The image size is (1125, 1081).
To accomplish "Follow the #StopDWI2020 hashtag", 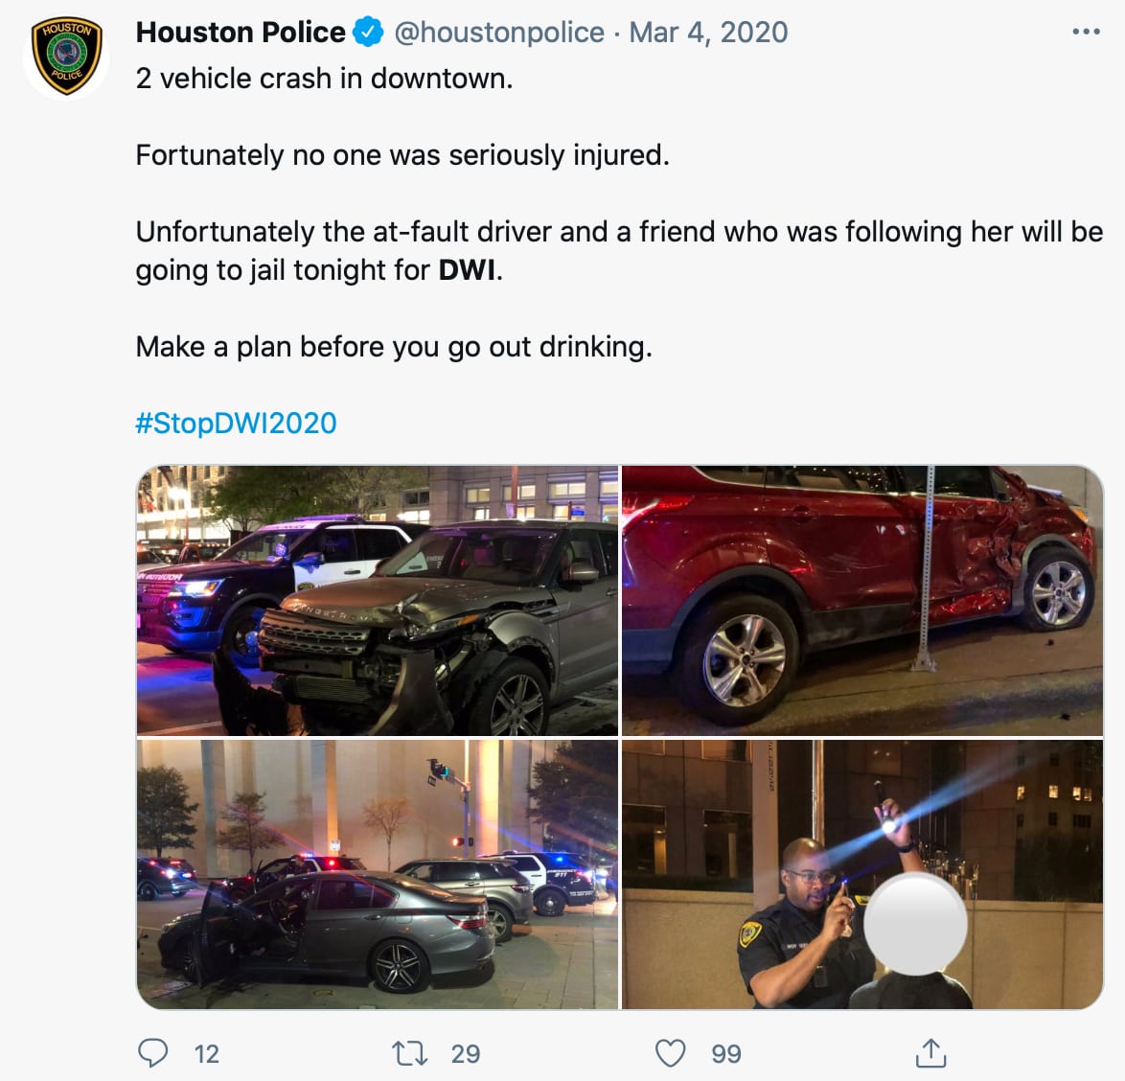I will pos(236,423).
